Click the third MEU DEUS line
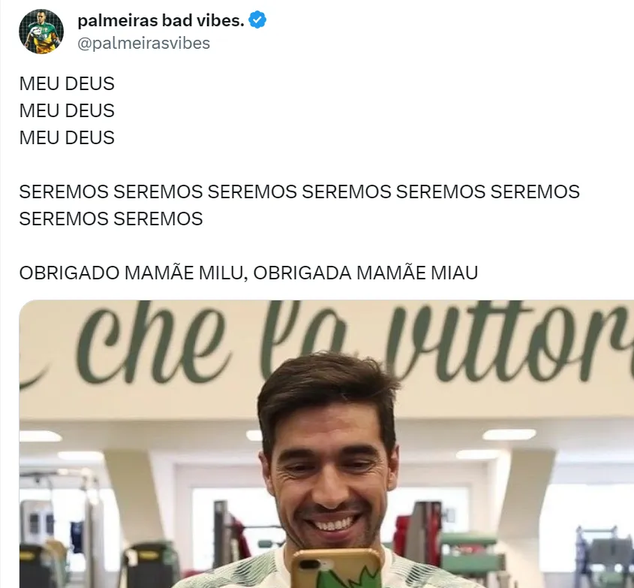This screenshot has height=588, width=634. click(67, 138)
